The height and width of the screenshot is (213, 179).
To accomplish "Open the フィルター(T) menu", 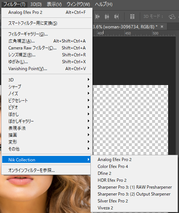I will [x=15, y=4].
